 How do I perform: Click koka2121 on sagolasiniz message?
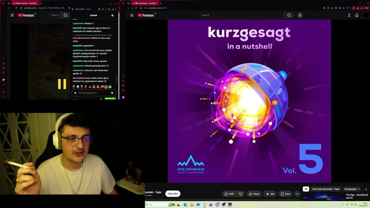coord(77,46)
